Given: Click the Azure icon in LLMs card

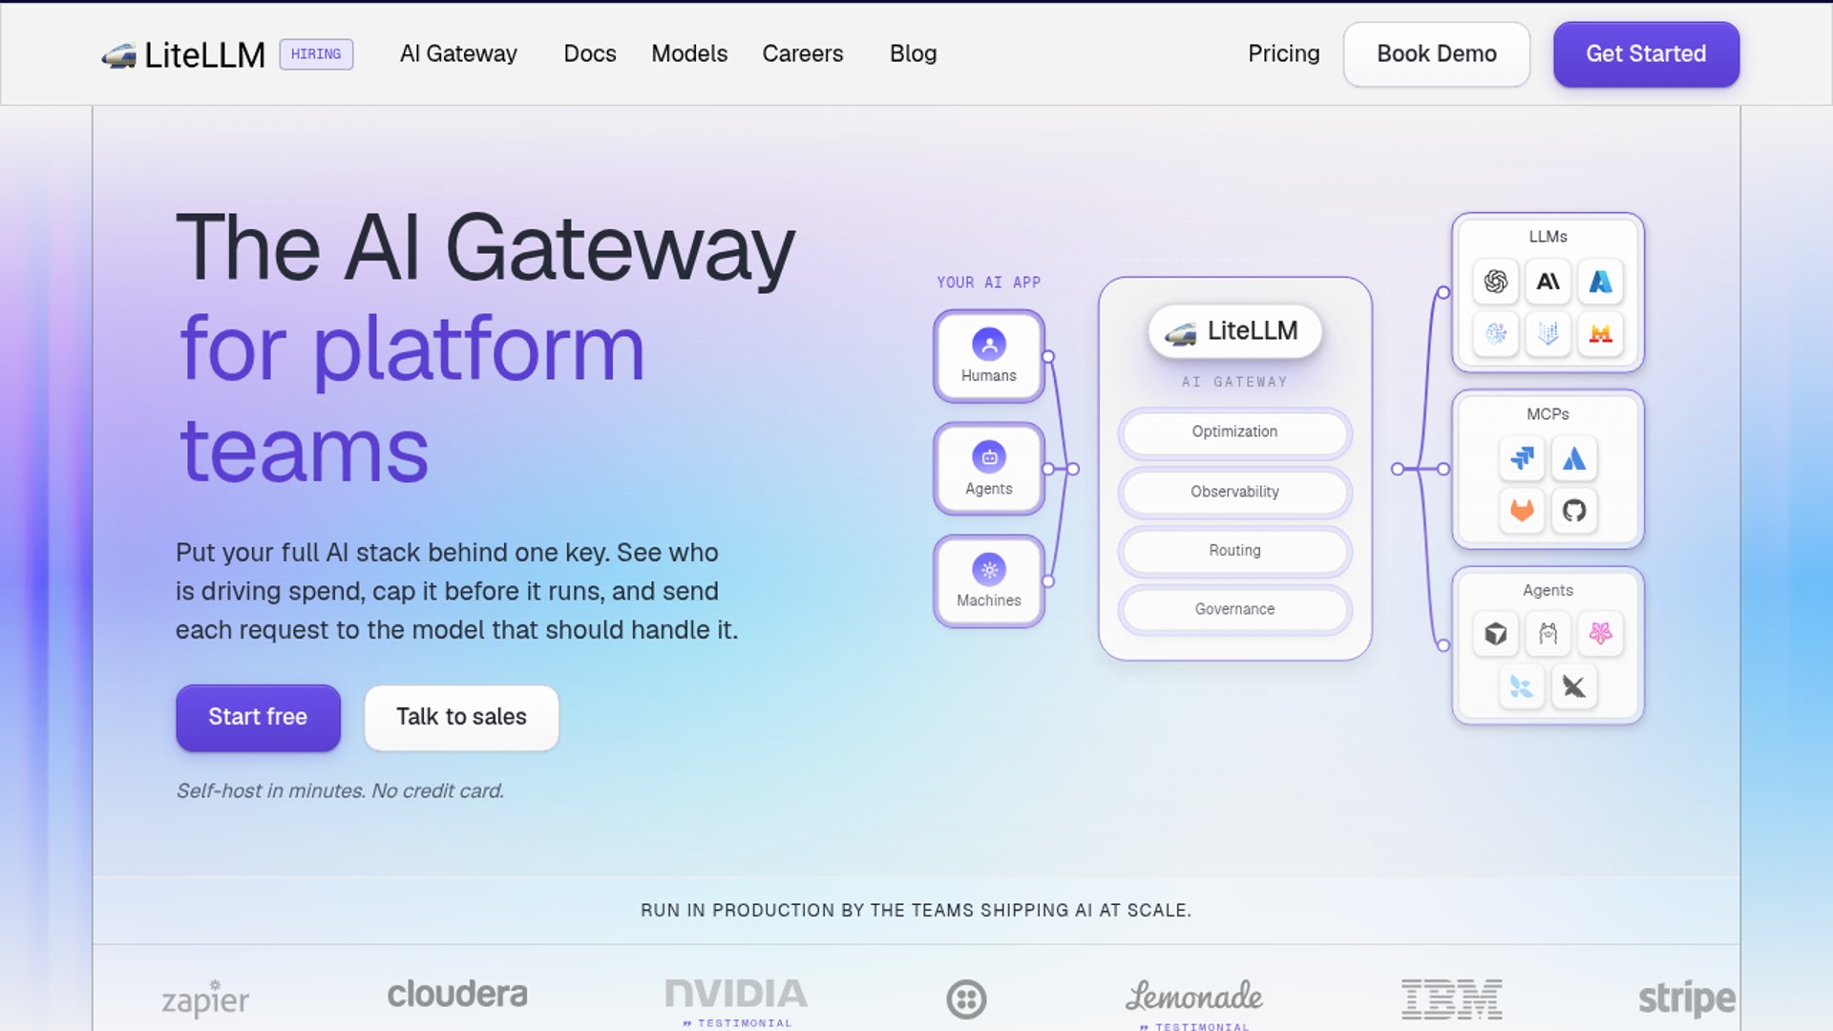Looking at the screenshot, I should tap(1600, 282).
